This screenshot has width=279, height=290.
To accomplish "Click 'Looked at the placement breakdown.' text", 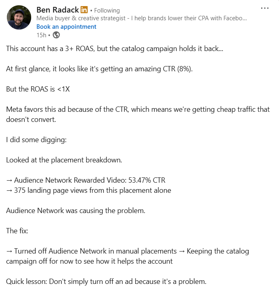I will (64, 160).
